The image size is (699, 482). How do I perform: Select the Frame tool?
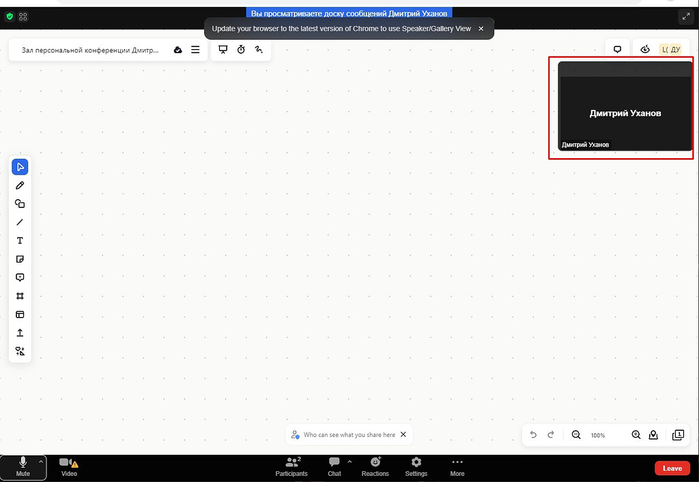(x=20, y=296)
